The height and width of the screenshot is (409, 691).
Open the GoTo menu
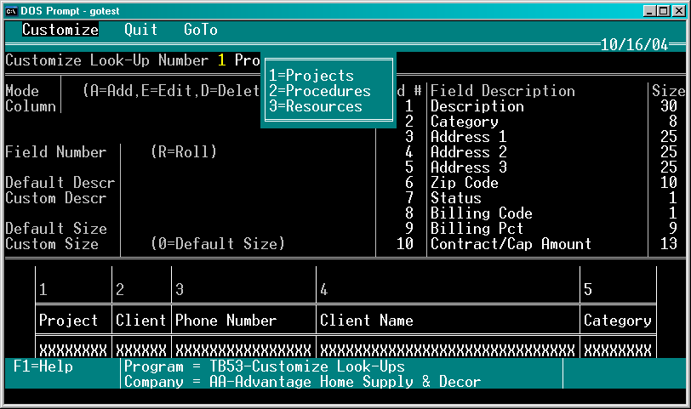click(201, 30)
